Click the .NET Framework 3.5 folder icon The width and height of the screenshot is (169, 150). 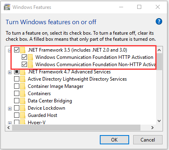tap(23, 50)
